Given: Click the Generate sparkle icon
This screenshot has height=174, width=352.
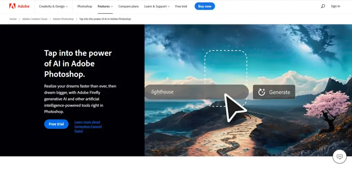Looking at the screenshot, I should 262,92.
